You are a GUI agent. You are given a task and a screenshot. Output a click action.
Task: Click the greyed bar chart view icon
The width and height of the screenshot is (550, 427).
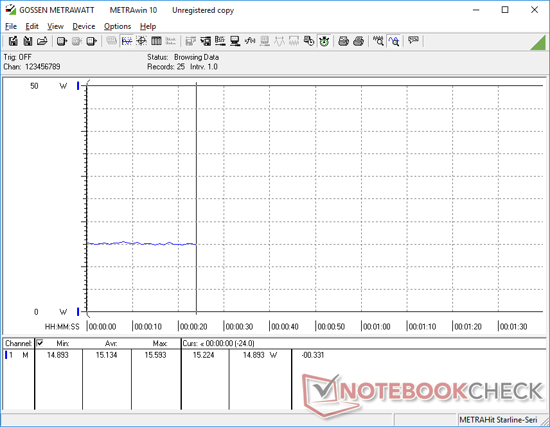click(171, 41)
